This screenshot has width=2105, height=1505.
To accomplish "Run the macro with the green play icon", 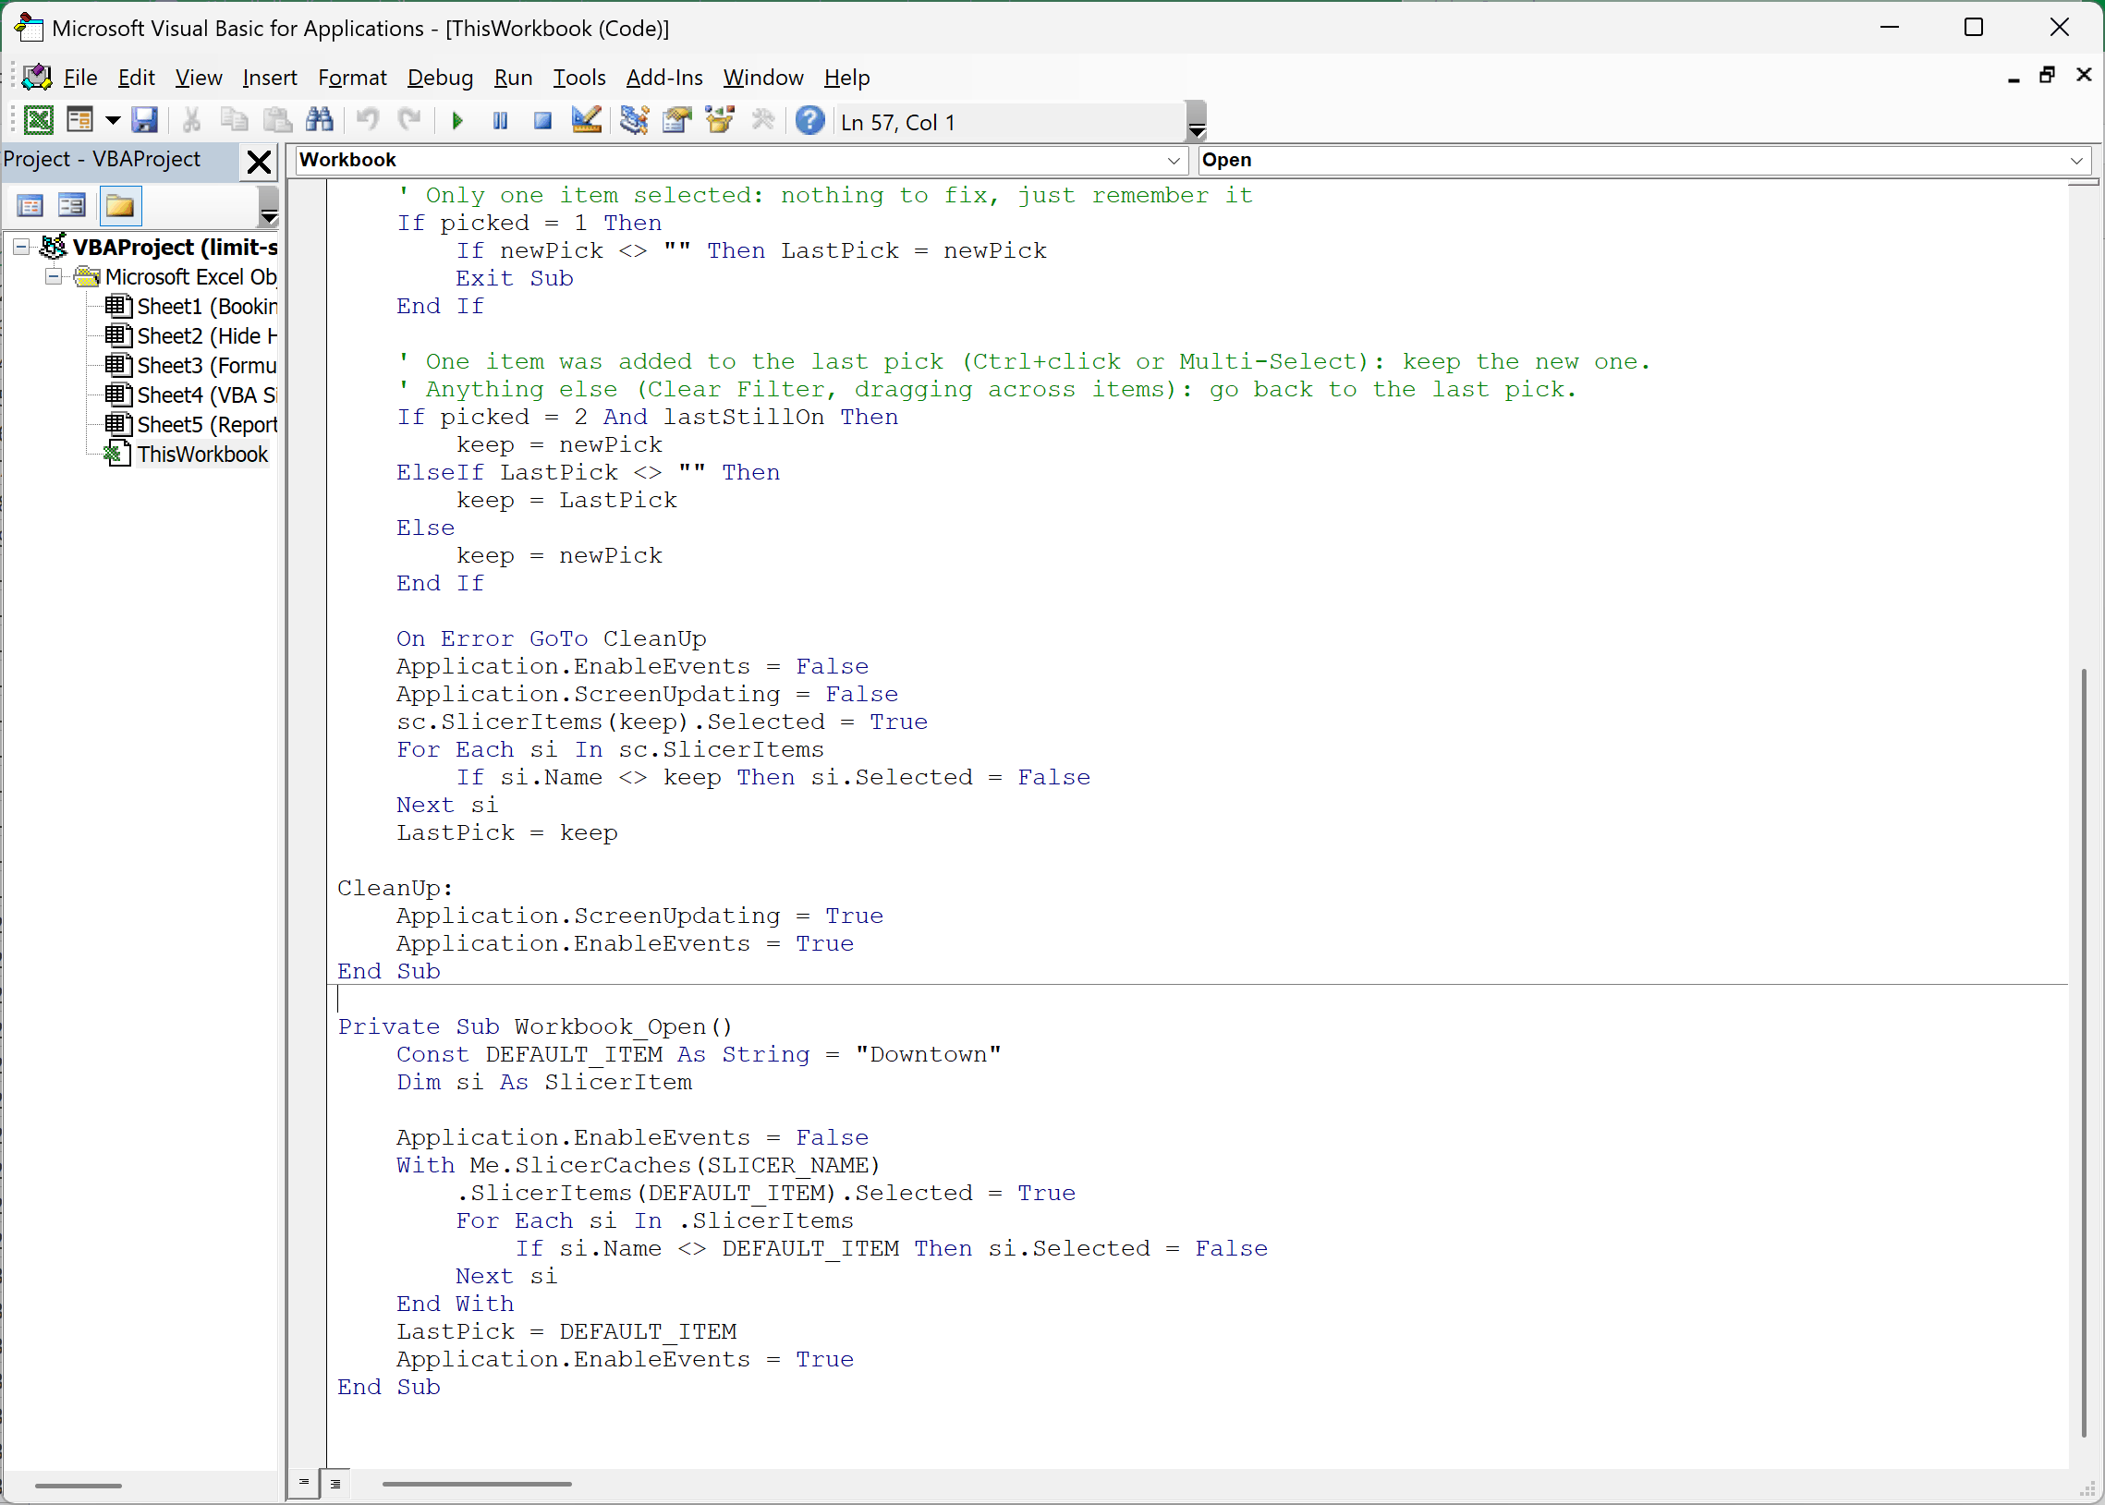I will (457, 120).
